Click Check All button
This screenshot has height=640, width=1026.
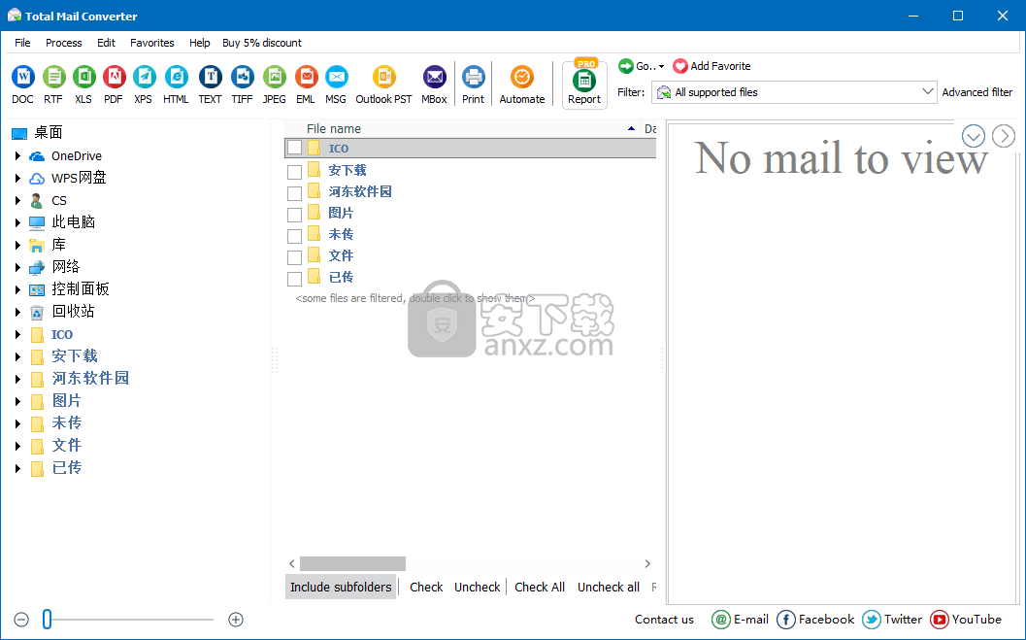click(x=539, y=587)
